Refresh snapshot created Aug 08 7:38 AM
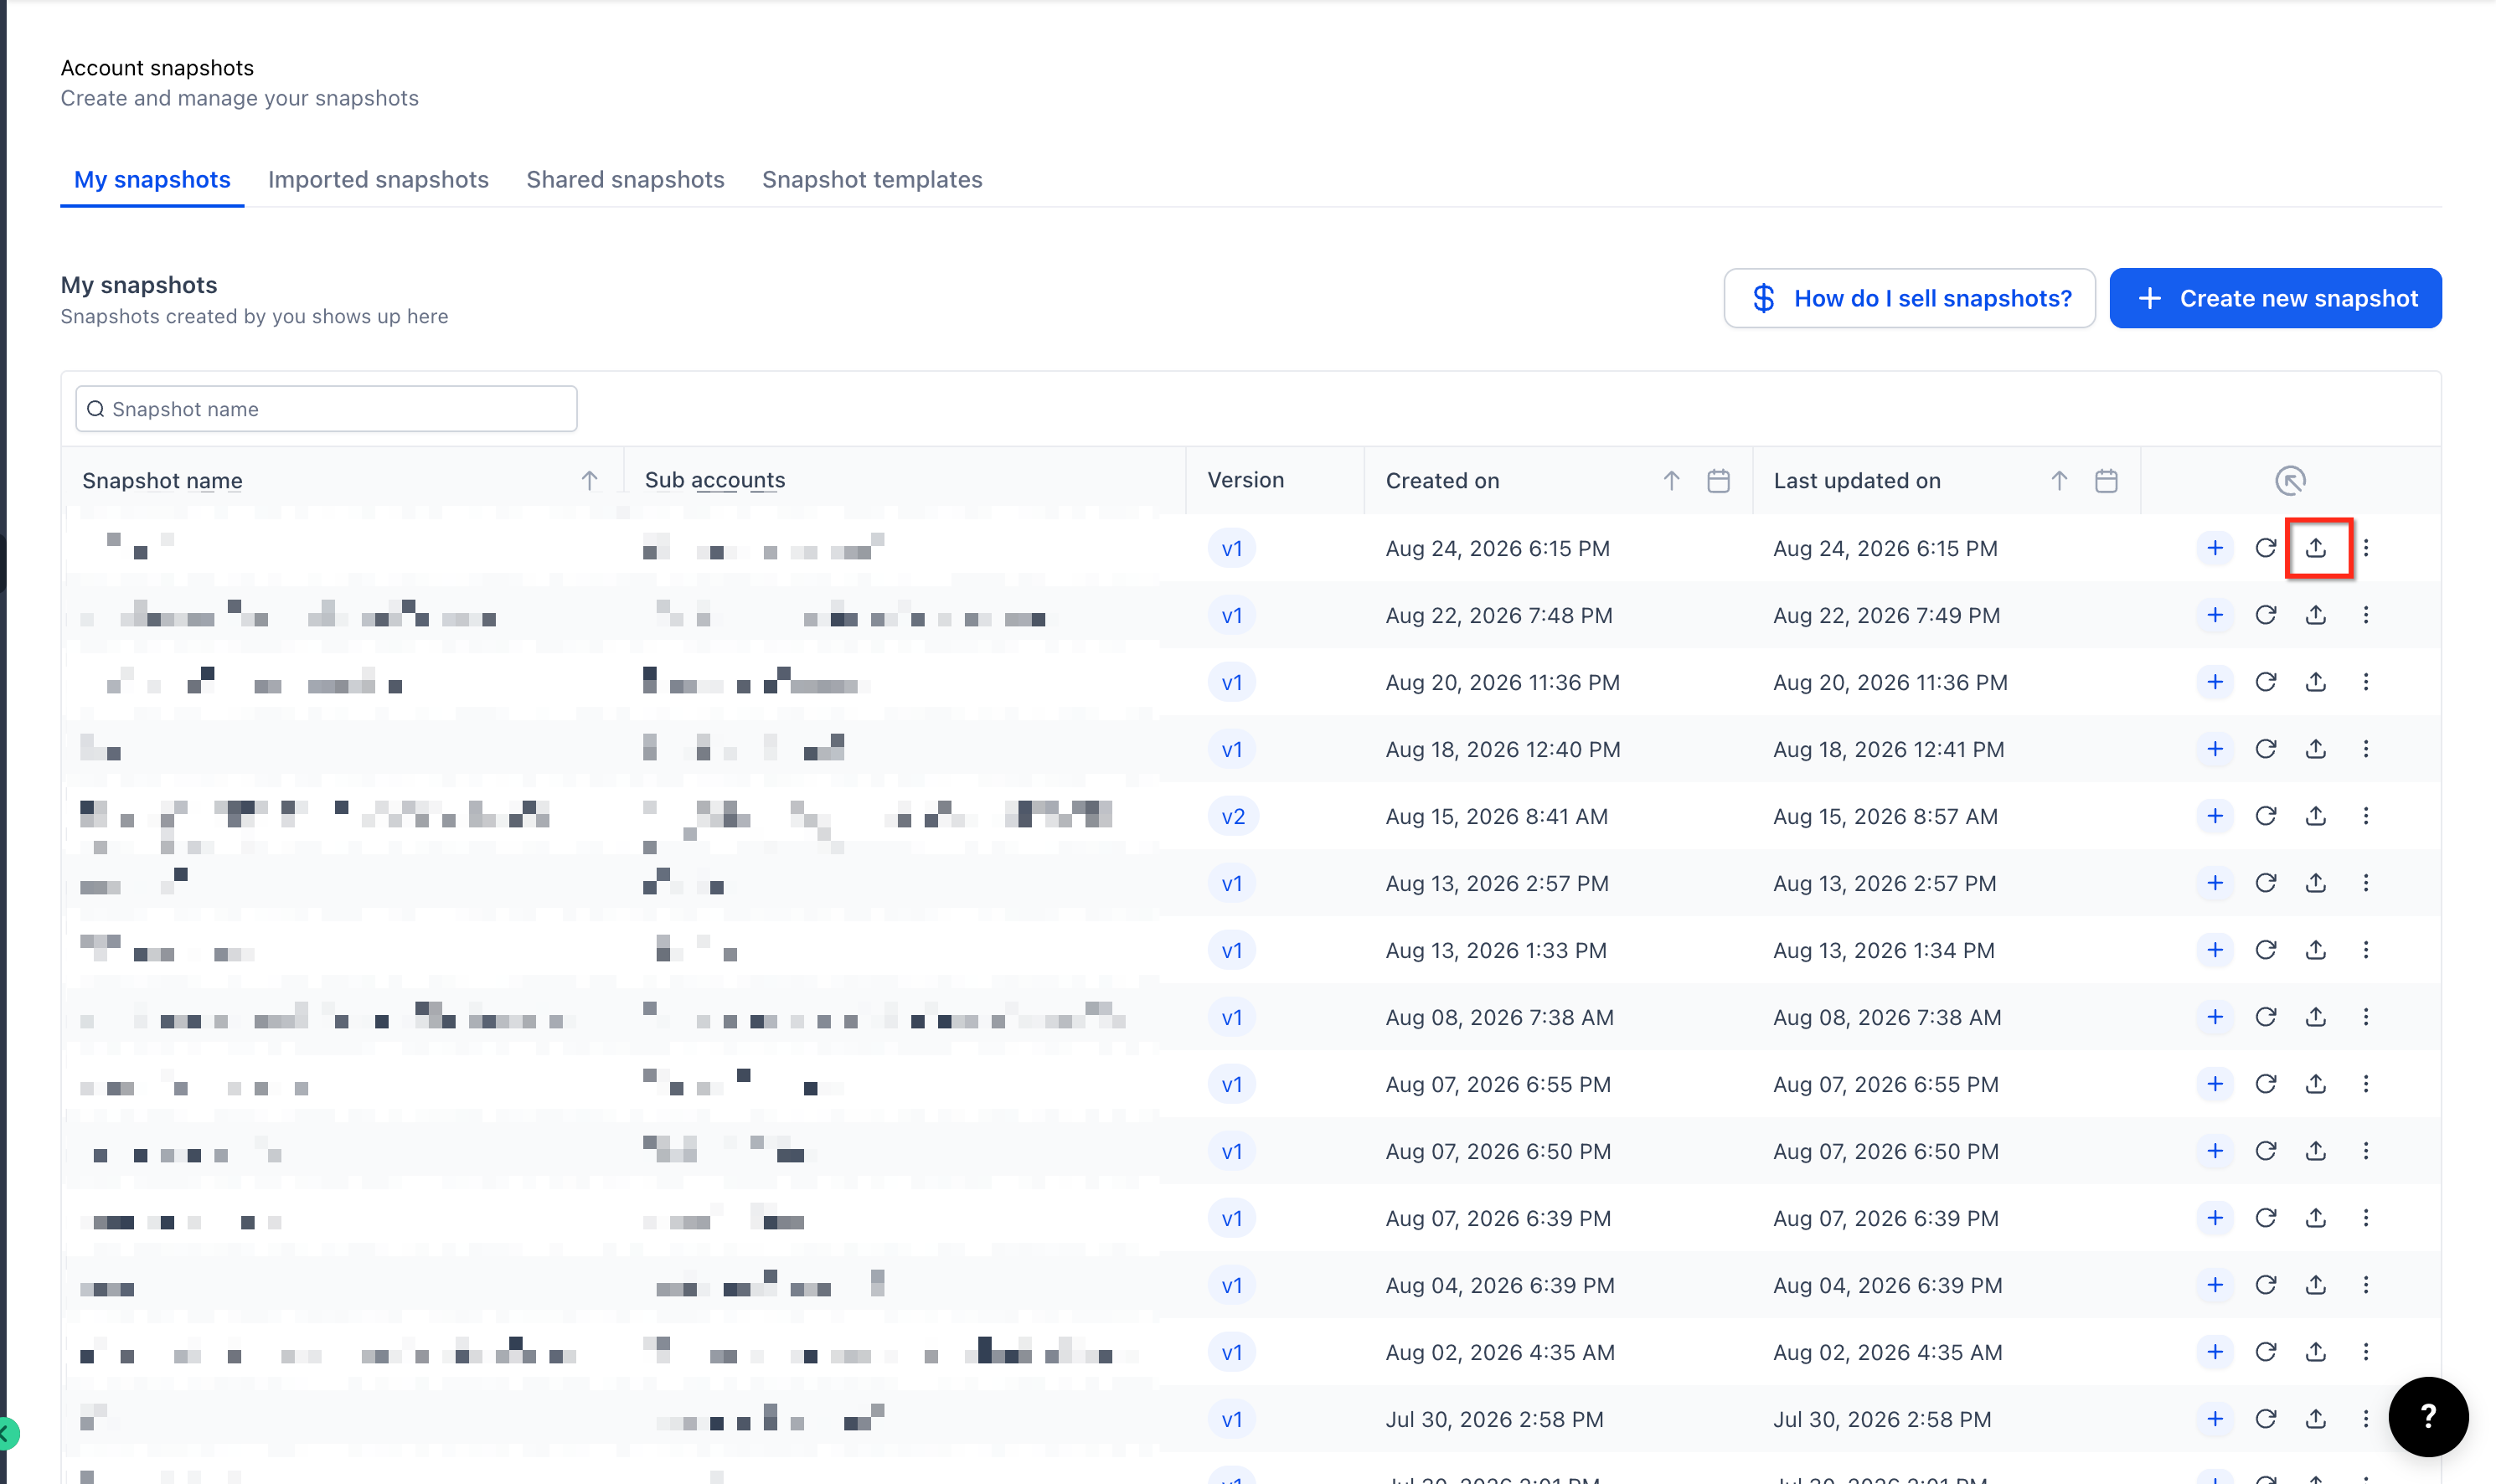The image size is (2496, 1484). (x=2265, y=1017)
